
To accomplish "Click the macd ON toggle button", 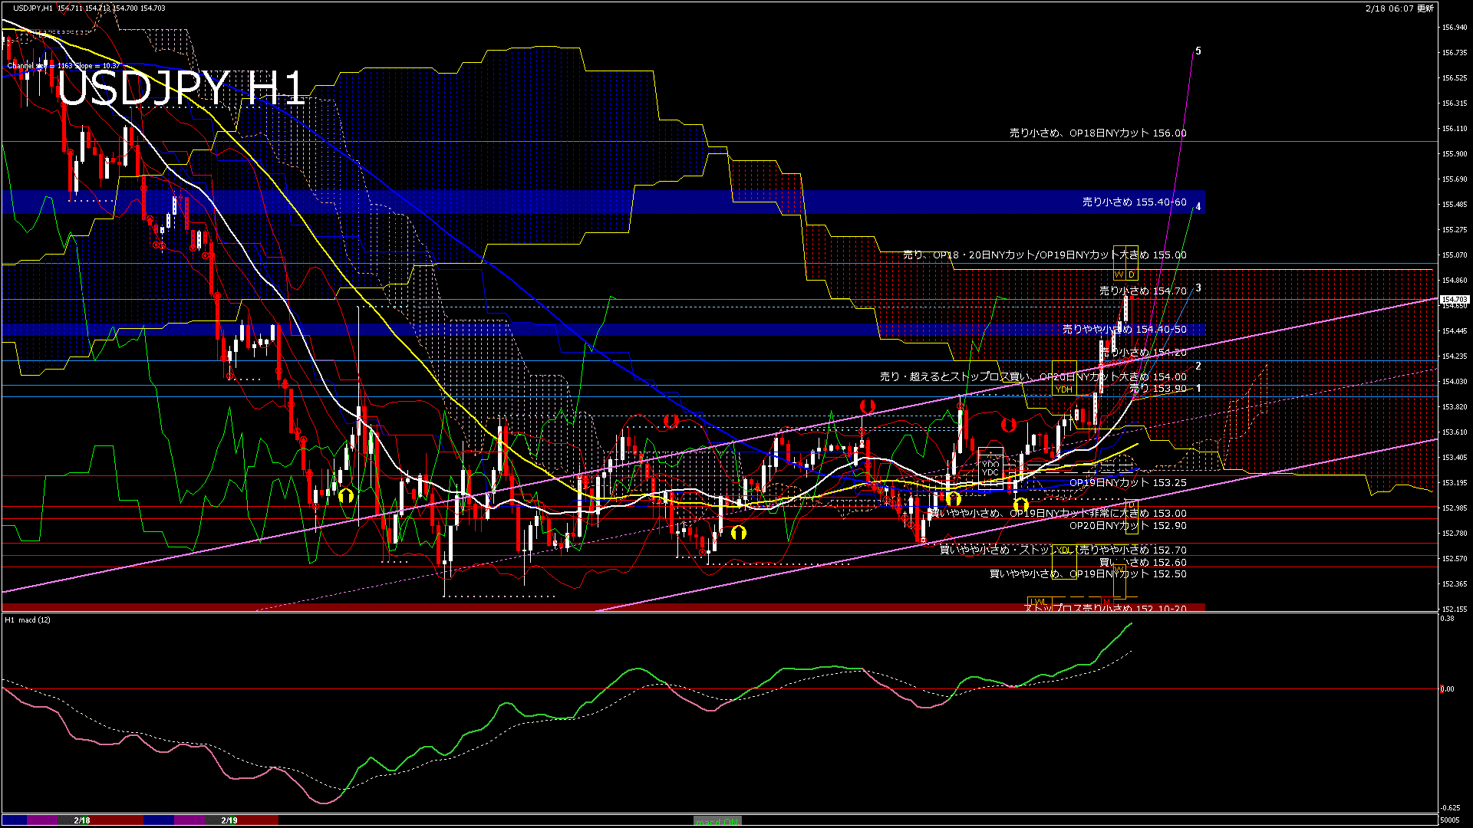I will pos(717,821).
